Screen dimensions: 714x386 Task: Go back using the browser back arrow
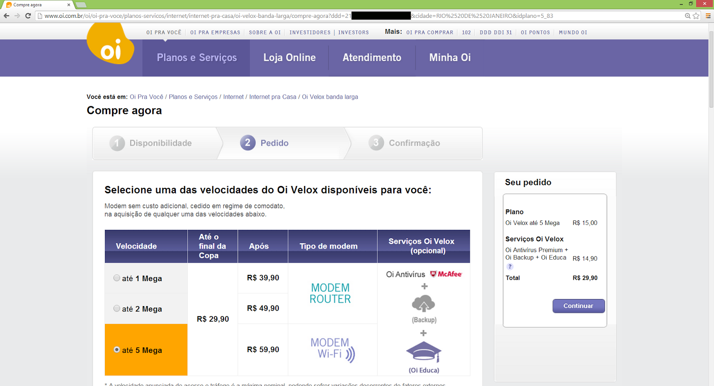[x=6, y=16]
